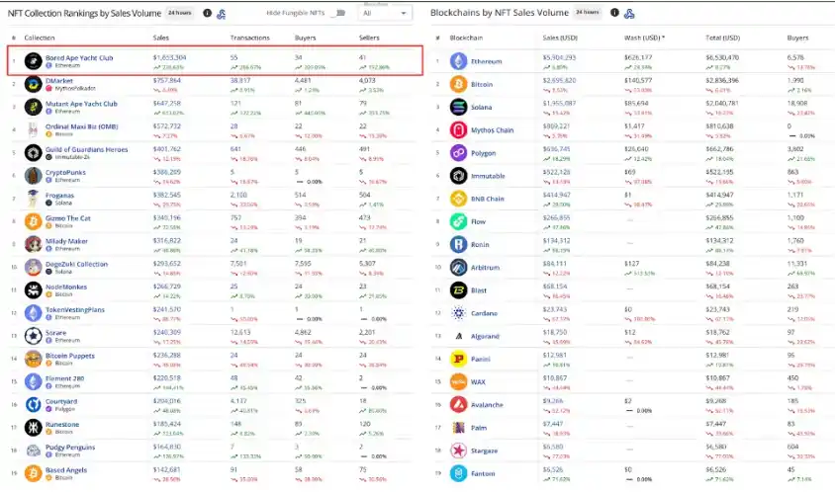Open the Bitcoin Puppets collection link
The width and height of the screenshot is (835, 492).
pos(70,356)
